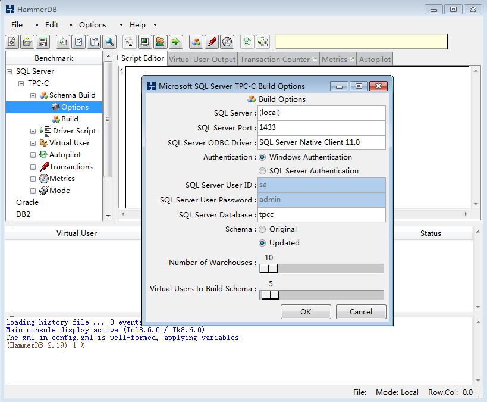Expand the Mode tree node
This screenshot has width=487, height=402.
pyautogui.click(x=33, y=191)
